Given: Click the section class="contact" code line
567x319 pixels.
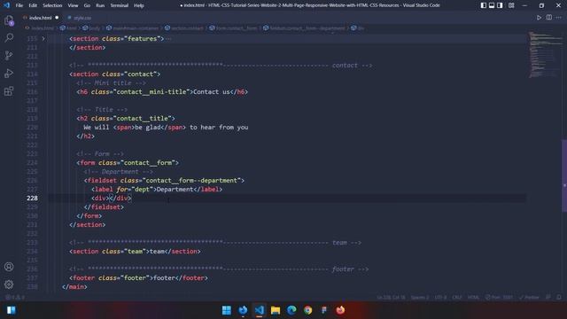Looking at the screenshot, I should coord(114,74).
